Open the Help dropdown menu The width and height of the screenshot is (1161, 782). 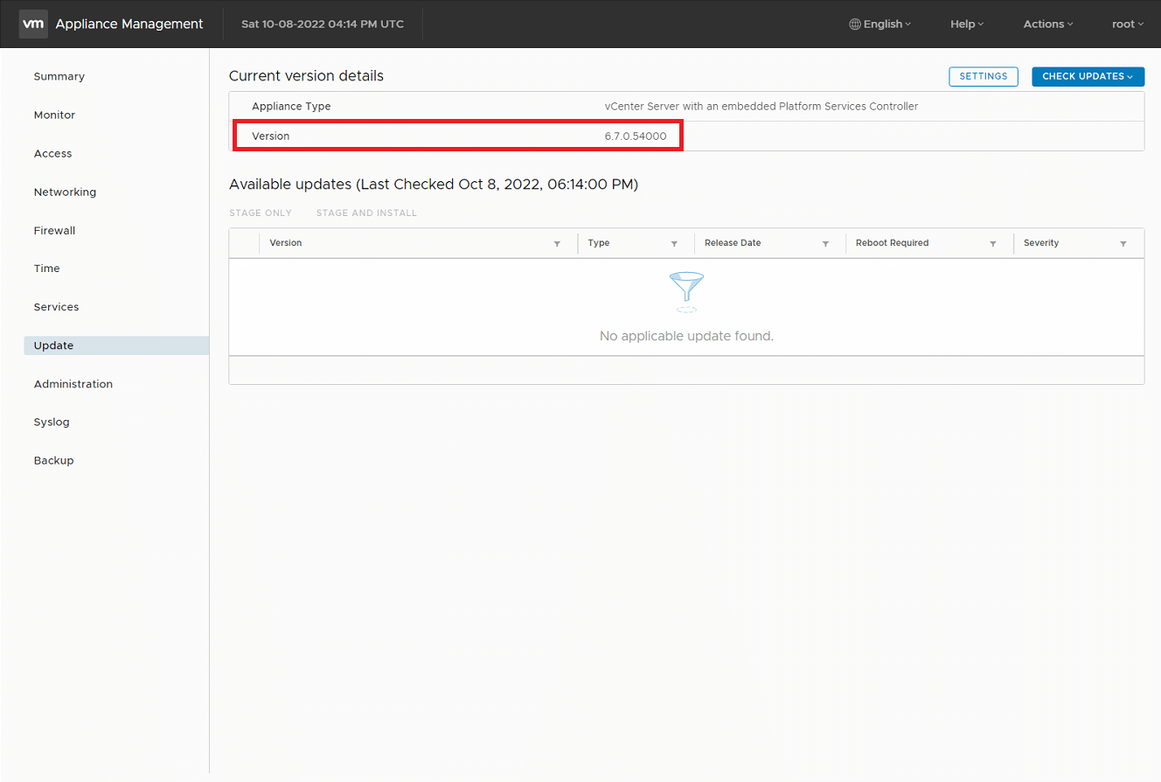coord(967,24)
